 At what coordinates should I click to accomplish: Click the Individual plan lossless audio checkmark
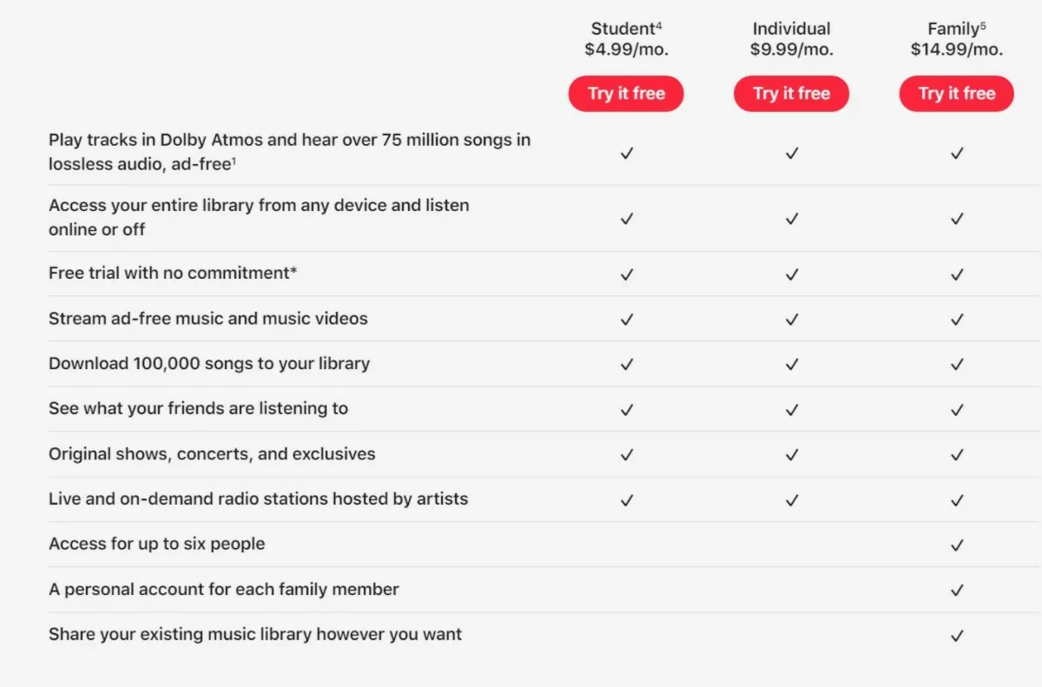click(791, 153)
